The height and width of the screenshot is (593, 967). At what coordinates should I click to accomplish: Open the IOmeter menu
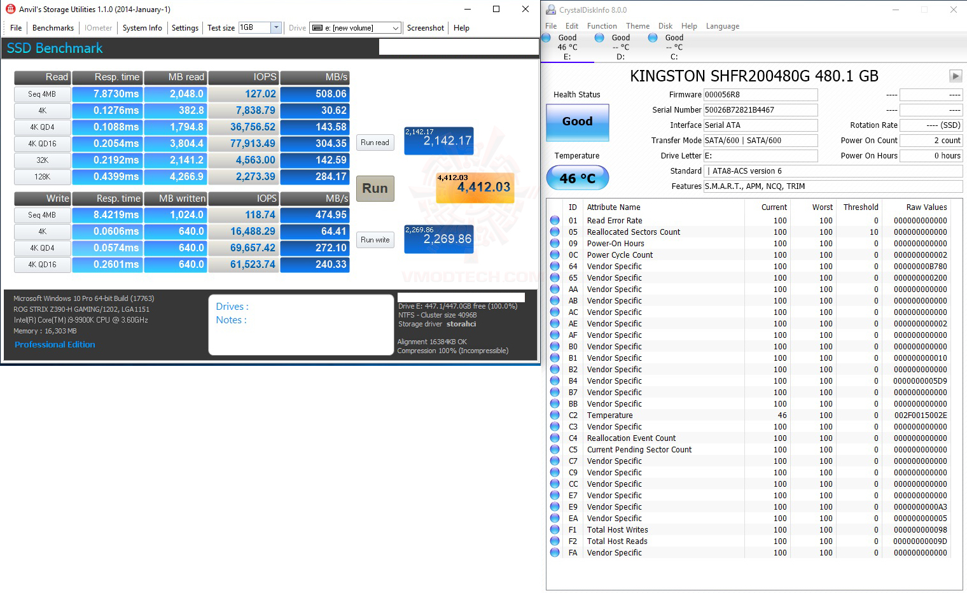(98, 28)
